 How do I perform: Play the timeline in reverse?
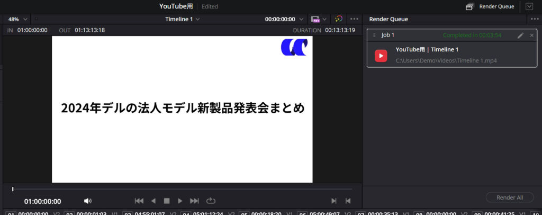point(153,201)
